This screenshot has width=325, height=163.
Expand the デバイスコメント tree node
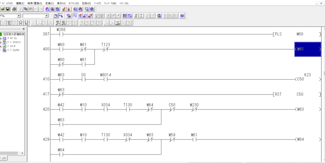(1, 42)
